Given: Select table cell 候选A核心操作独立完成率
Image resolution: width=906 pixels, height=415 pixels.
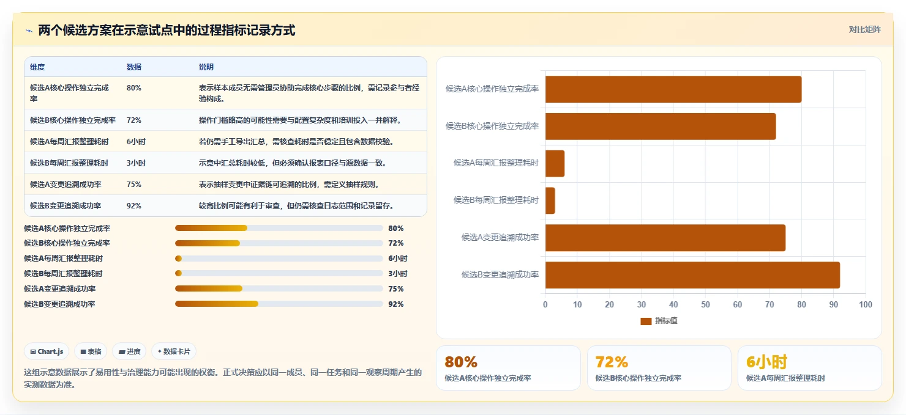Looking at the screenshot, I should (x=72, y=93).
